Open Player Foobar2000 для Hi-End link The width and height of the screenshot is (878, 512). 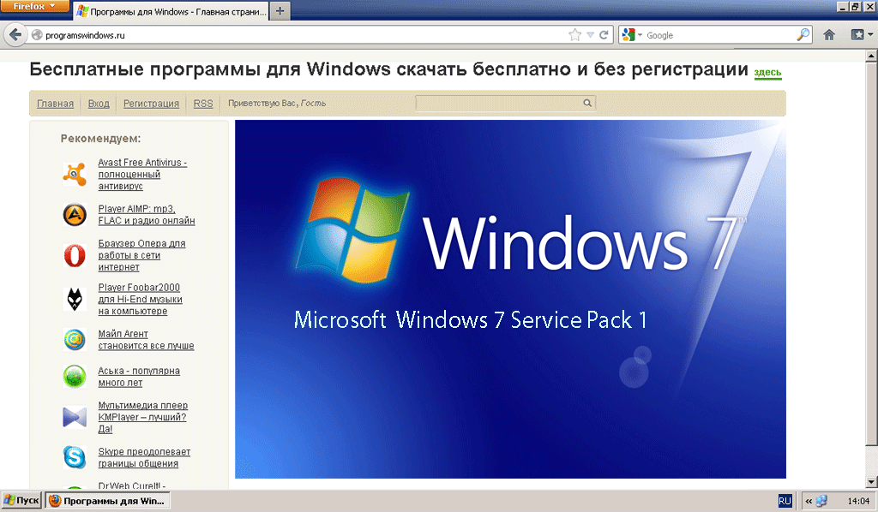[x=140, y=299]
